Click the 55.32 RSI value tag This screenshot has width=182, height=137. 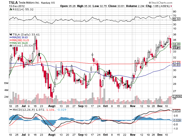coord(176,19)
